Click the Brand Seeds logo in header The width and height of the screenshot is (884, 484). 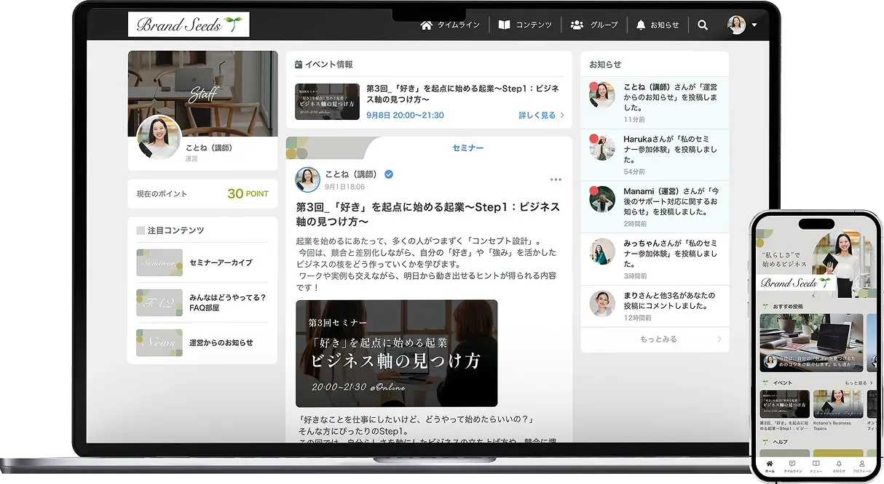189,24
